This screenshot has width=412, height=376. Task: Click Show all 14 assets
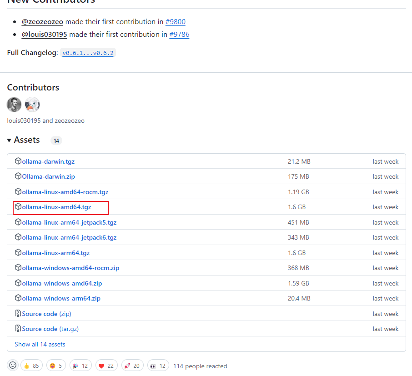point(40,345)
